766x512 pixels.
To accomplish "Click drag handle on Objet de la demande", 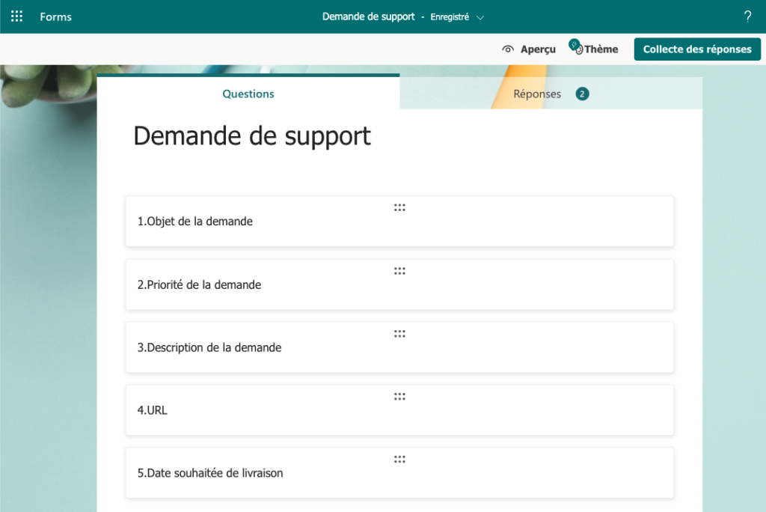I will pos(399,207).
